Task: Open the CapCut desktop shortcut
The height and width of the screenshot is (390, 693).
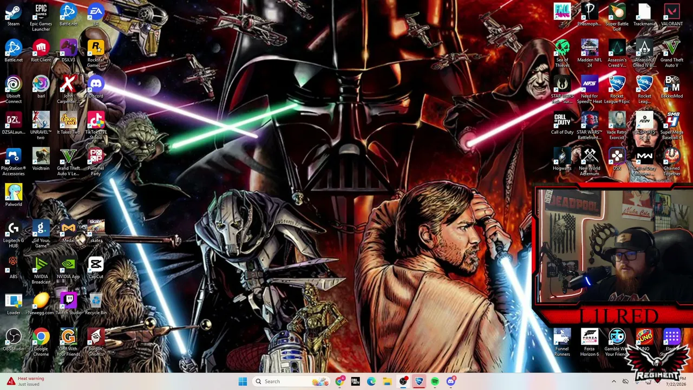Action: tap(96, 268)
